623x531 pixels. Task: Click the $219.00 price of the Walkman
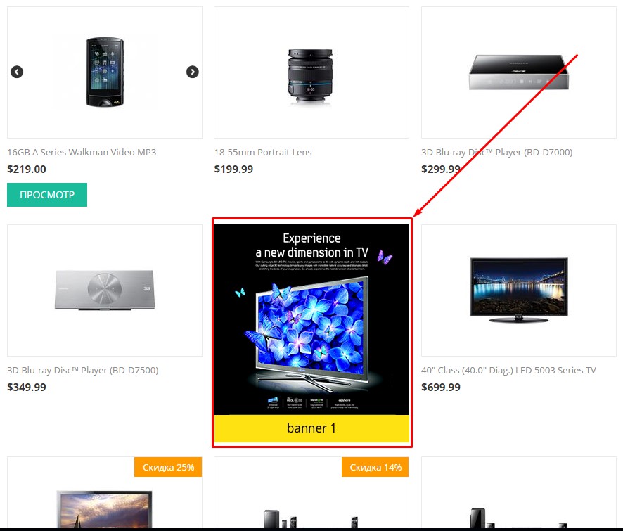pos(27,169)
